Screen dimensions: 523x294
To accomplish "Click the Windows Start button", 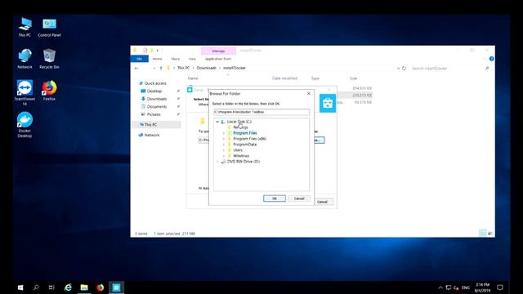I will [20, 287].
